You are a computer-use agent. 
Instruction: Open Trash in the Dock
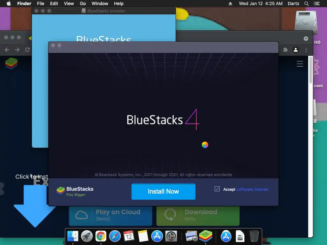tap(254, 236)
